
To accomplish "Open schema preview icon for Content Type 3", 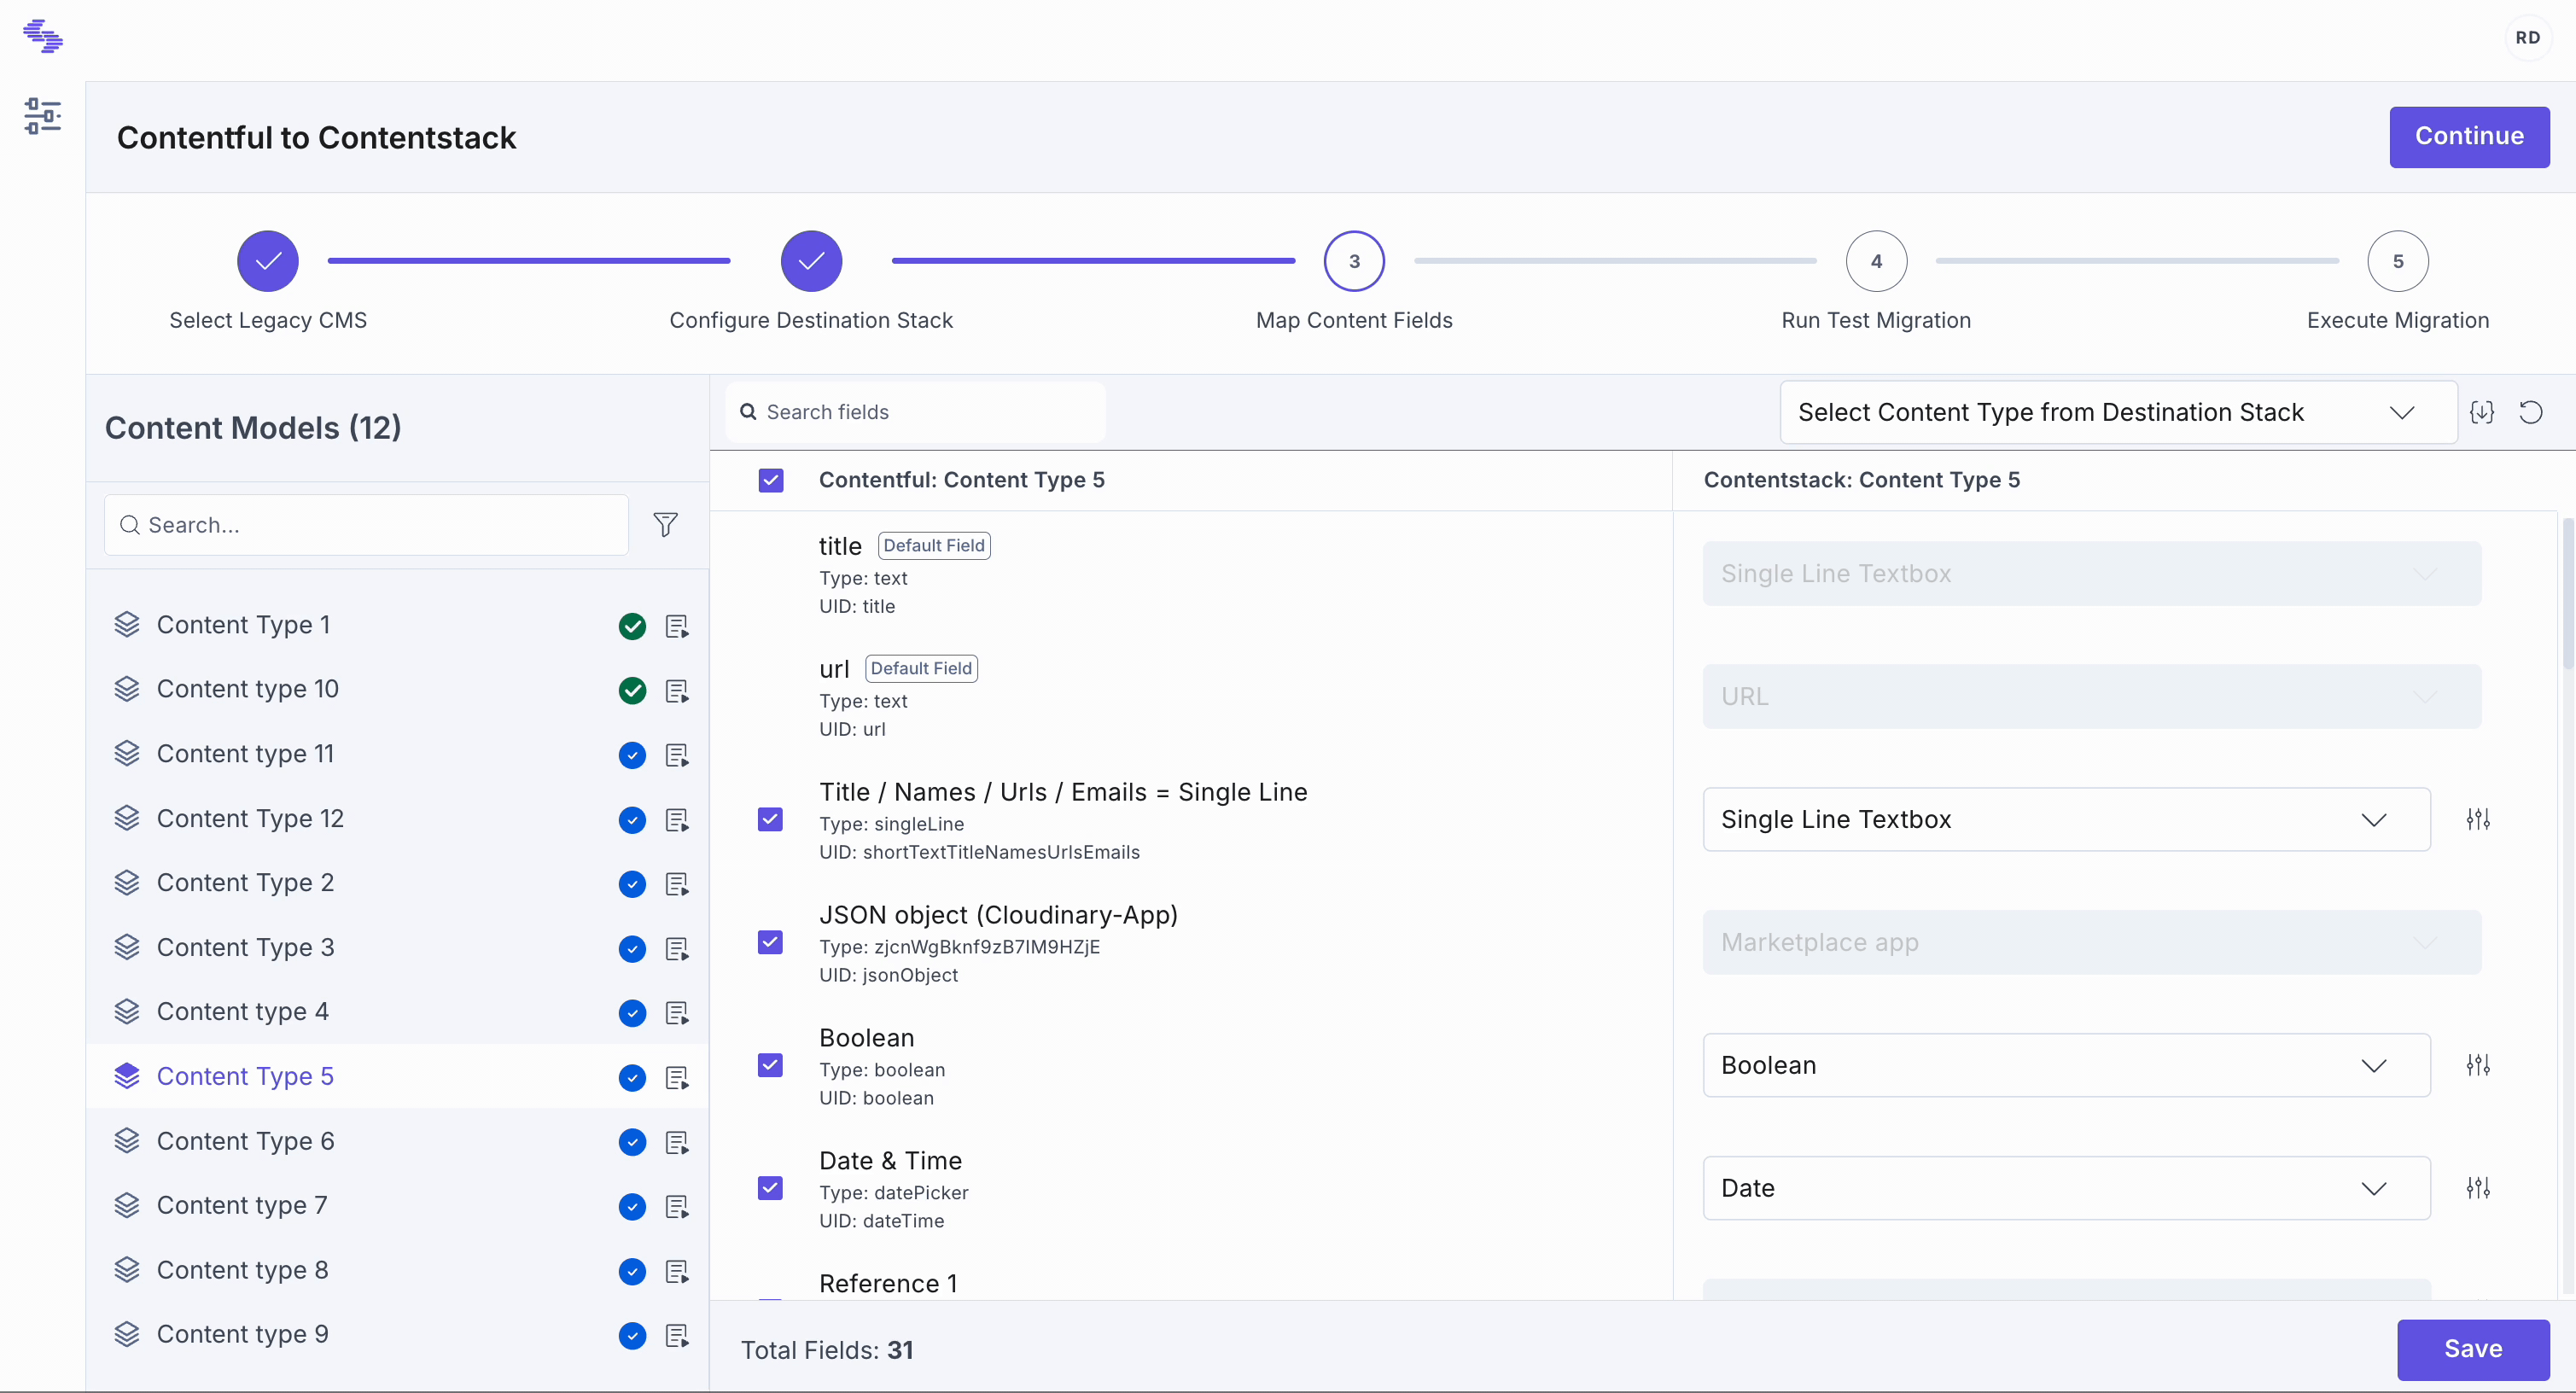I will (677, 949).
